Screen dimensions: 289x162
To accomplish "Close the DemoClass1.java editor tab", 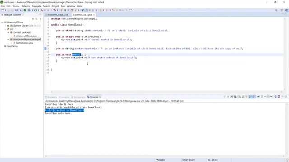I will tap(94, 15).
